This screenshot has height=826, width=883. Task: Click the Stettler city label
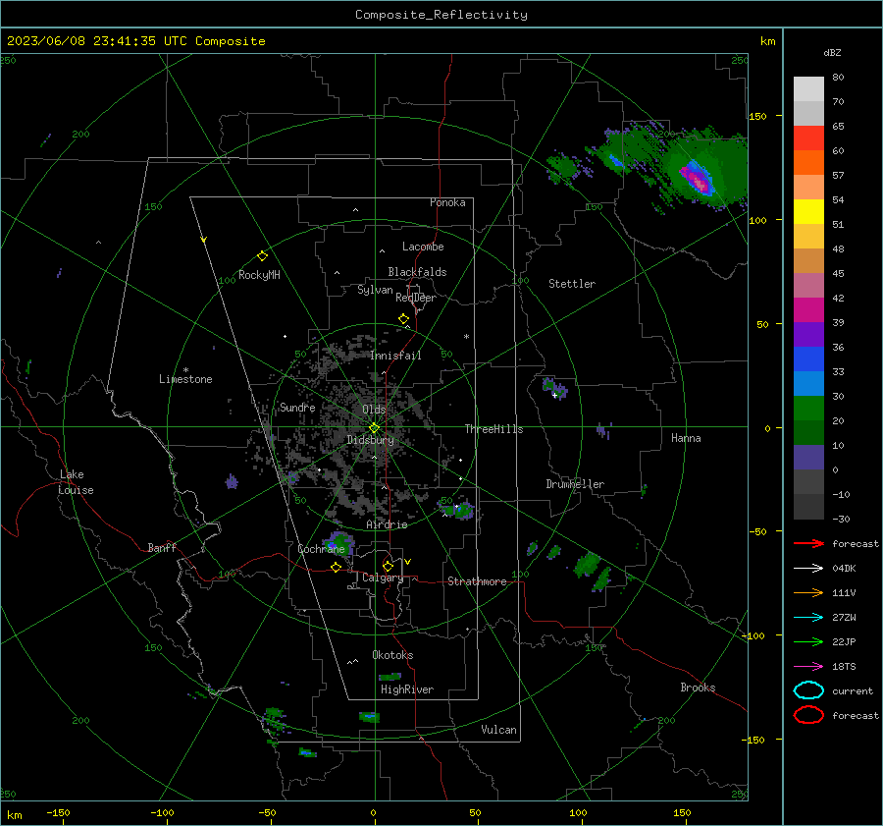click(572, 284)
